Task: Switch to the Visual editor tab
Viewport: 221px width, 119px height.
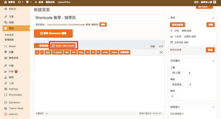Action: tap(152, 46)
